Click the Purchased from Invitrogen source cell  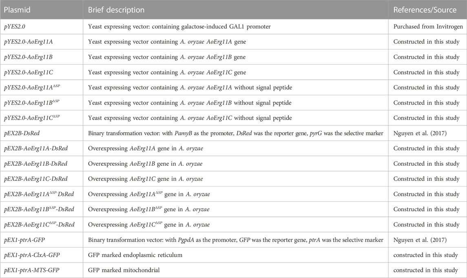point(428,27)
